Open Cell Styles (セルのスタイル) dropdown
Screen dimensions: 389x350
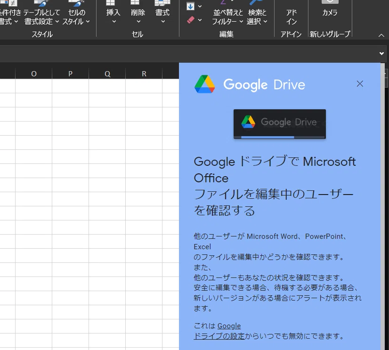(76, 12)
